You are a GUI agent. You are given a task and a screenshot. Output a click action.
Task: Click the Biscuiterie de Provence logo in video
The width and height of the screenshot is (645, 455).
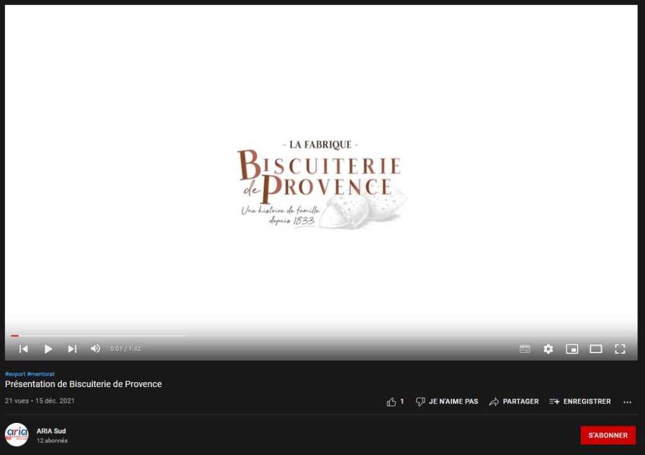[321, 184]
